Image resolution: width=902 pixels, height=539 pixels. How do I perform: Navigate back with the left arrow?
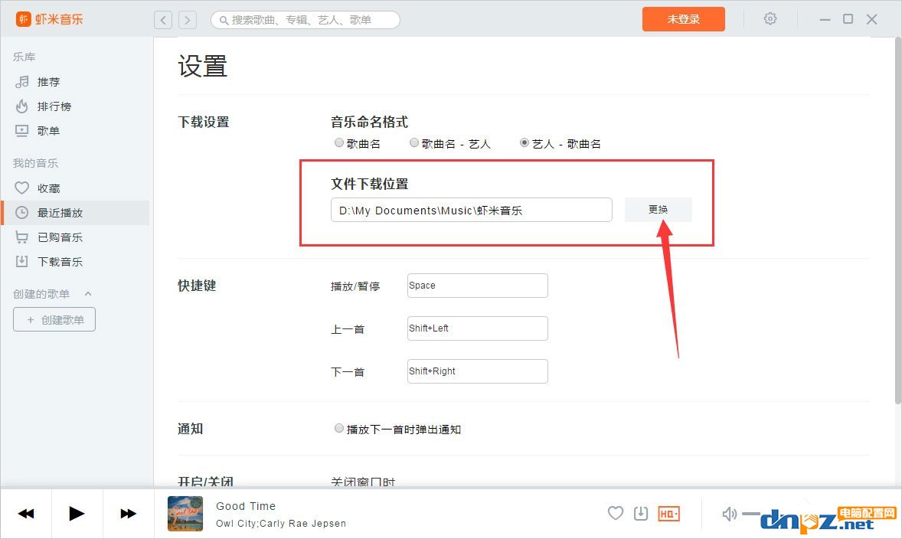tap(163, 20)
